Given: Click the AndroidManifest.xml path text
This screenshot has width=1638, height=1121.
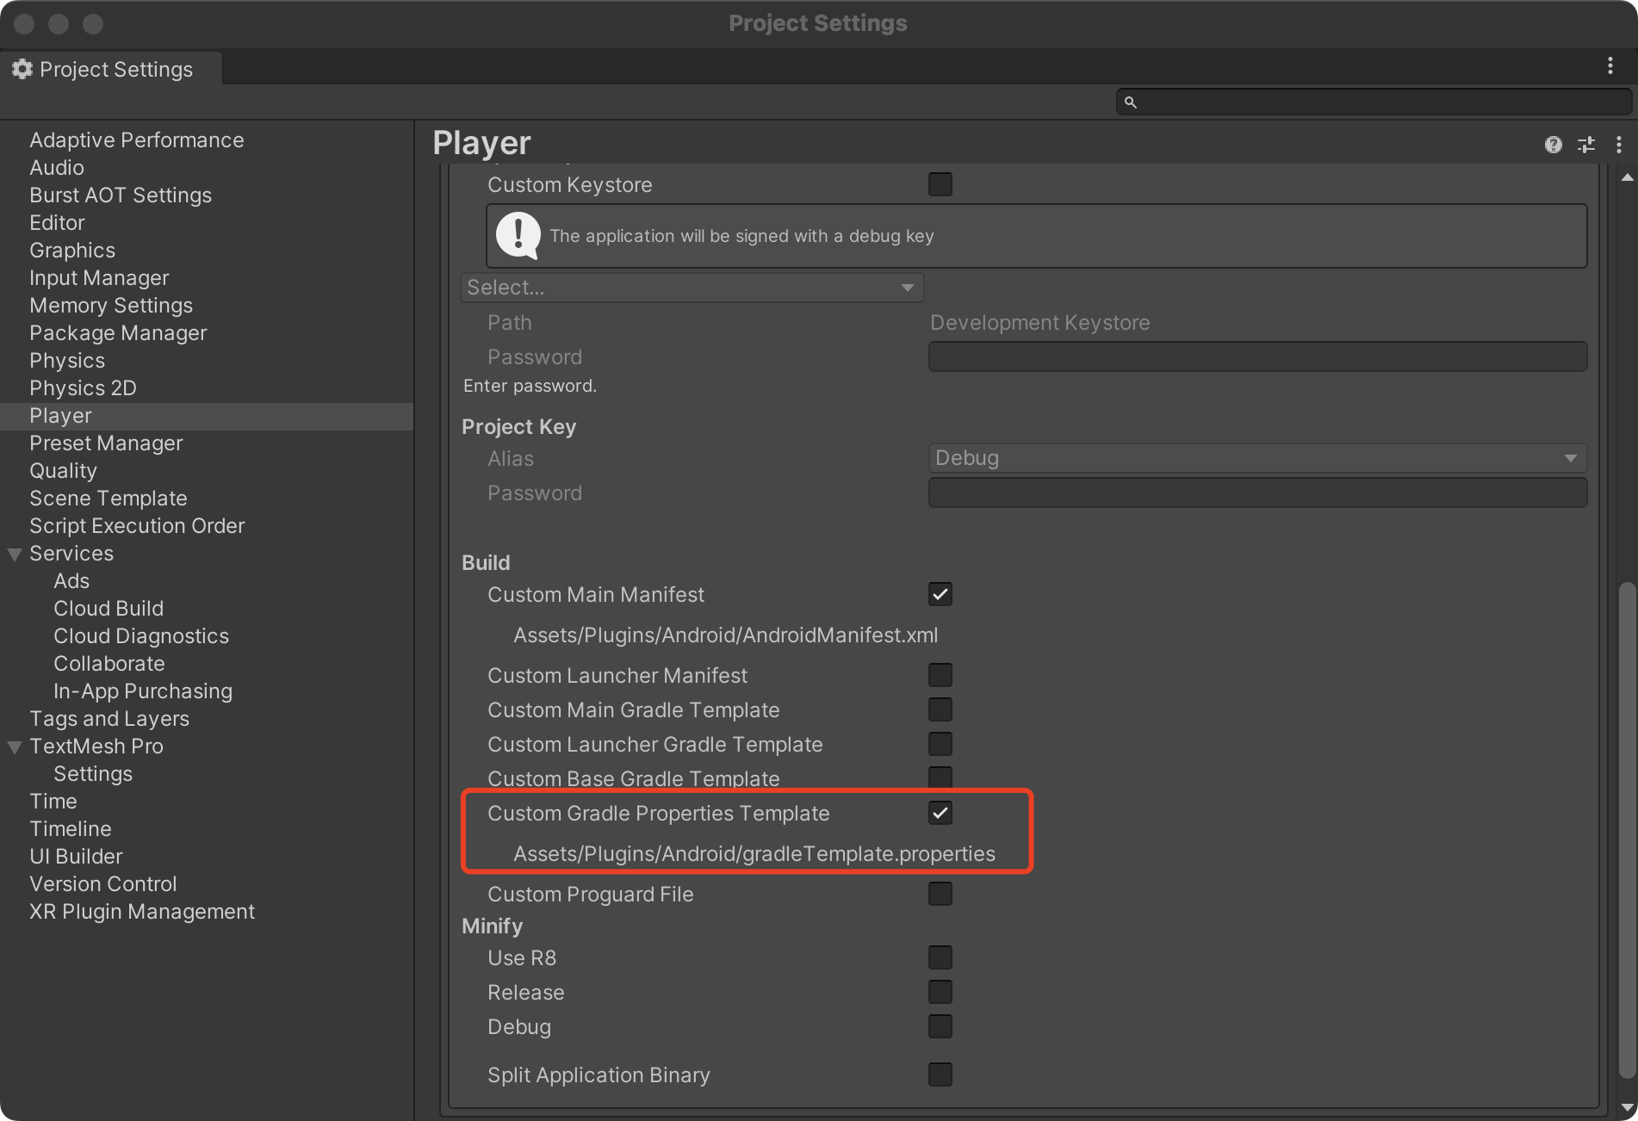Looking at the screenshot, I should click(726, 635).
